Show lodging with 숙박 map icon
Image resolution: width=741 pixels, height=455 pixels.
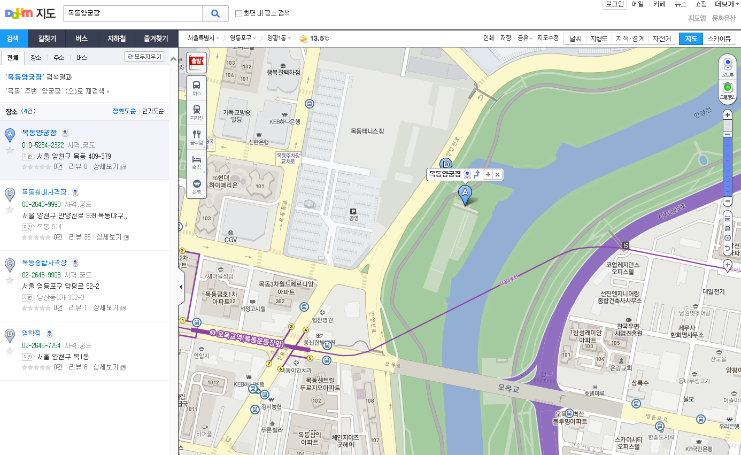coord(197,161)
